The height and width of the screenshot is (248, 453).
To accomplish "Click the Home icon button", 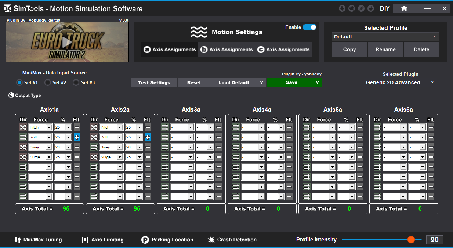I will click(404, 8).
